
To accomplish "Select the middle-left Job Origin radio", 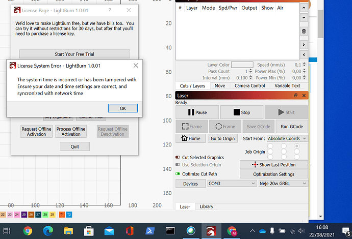I will 270,152.
